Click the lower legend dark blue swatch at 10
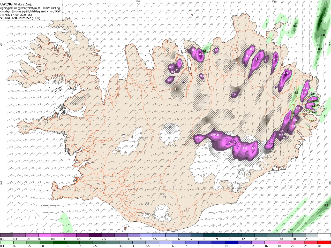Screen dimensions: 331x248 [231, 242]
